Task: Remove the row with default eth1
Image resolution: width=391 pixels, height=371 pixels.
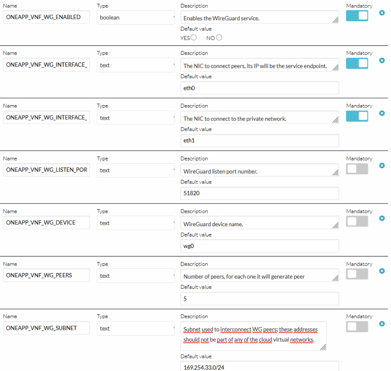Action: (382, 113)
